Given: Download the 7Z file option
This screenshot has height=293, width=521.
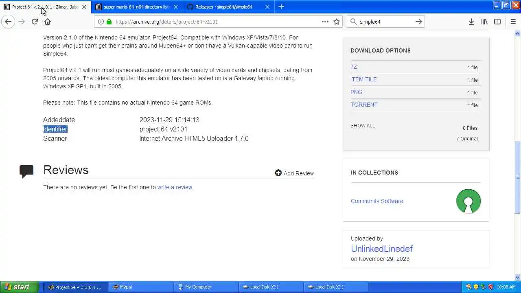Looking at the screenshot, I should click(x=354, y=67).
